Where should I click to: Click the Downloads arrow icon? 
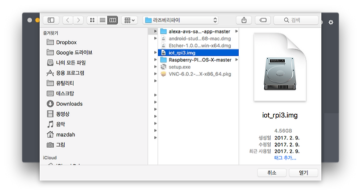tap(50, 104)
